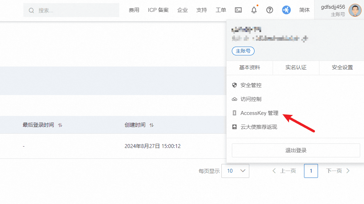Click the cloud icon beside 访问控制
This screenshot has width=364, height=204.
(x=235, y=99)
